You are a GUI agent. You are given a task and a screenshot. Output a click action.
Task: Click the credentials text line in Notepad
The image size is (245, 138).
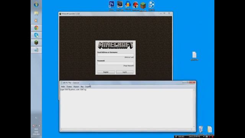click(x=73, y=90)
